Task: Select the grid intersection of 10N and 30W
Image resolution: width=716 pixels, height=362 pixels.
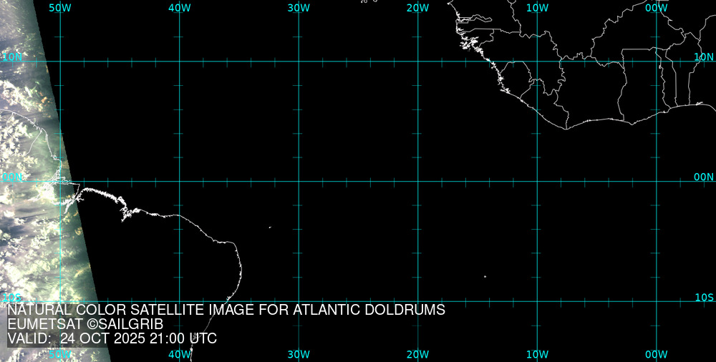Action: pos(299,62)
